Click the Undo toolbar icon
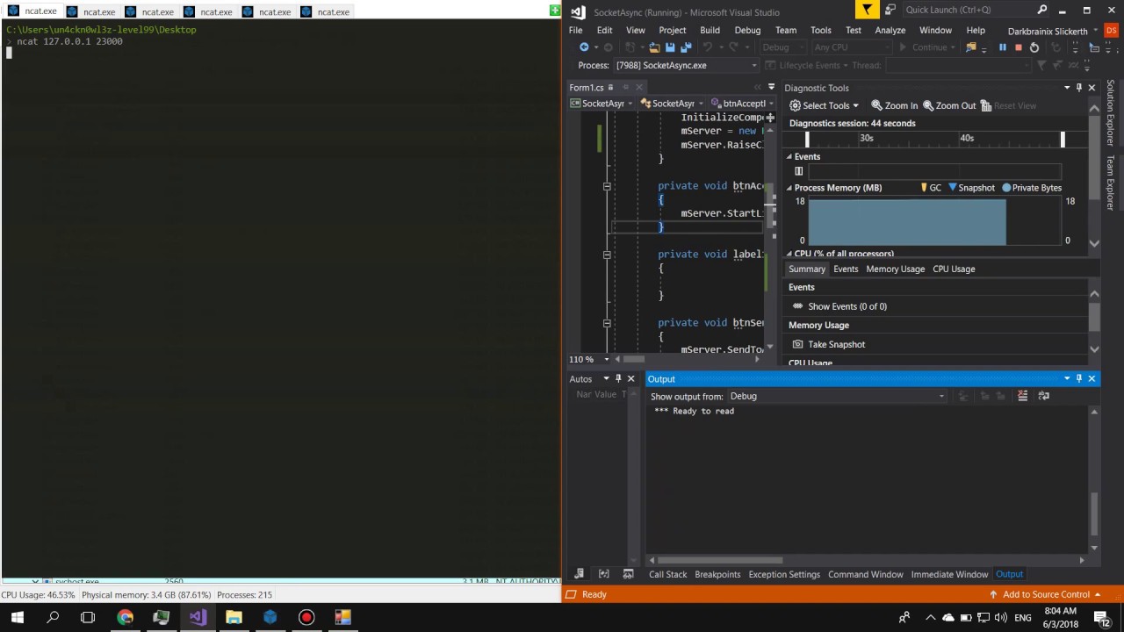The width and height of the screenshot is (1124, 632). (708, 47)
